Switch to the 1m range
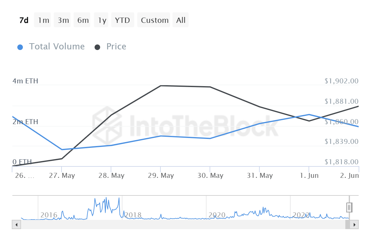The width and height of the screenshot is (371, 247). click(44, 20)
